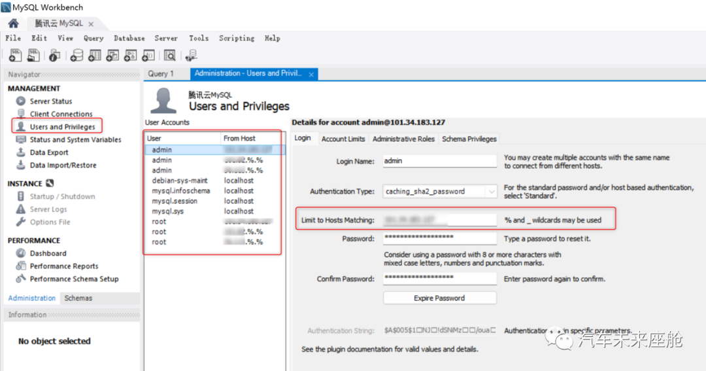706x371 pixels.
Task: Reconnect to DBMS toolbar icon
Action: pyautogui.click(x=192, y=56)
